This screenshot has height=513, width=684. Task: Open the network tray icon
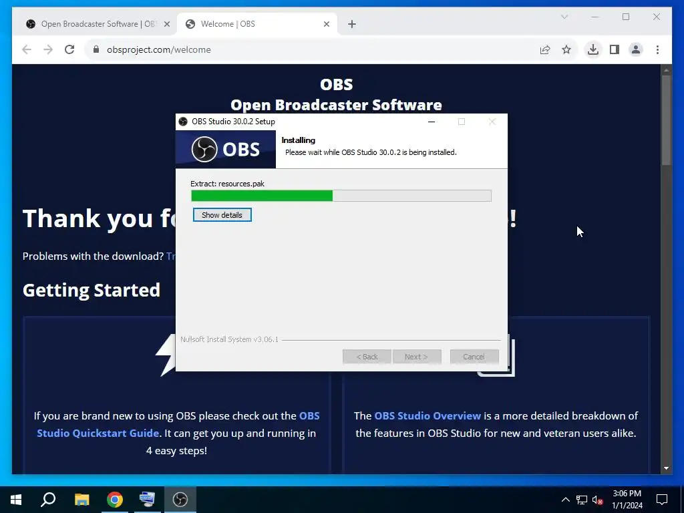tap(582, 500)
